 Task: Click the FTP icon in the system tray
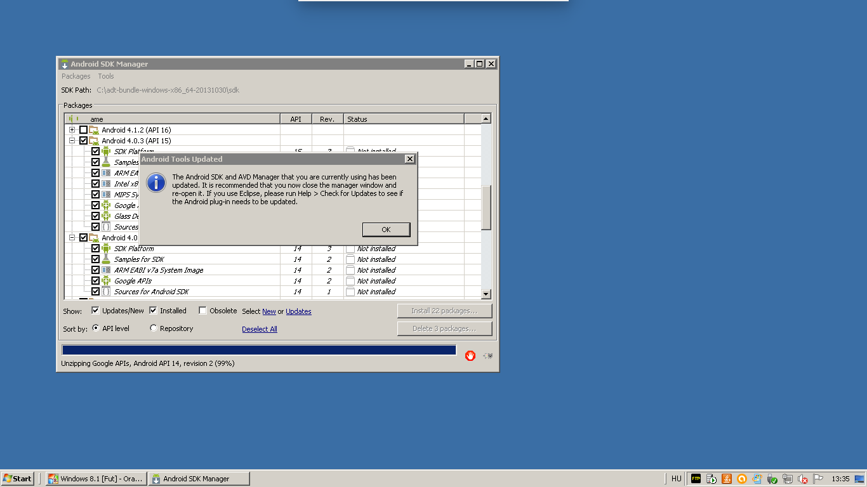click(x=696, y=479)
